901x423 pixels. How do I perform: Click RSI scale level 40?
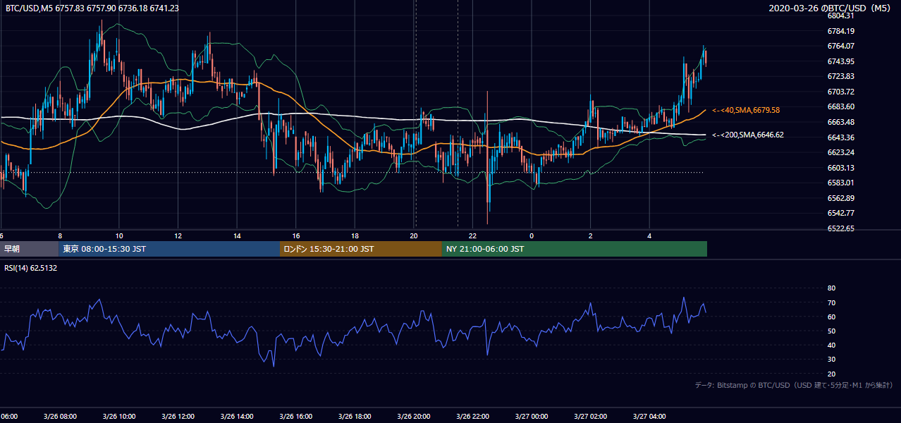pyautogui.click(x=831, y=345)
